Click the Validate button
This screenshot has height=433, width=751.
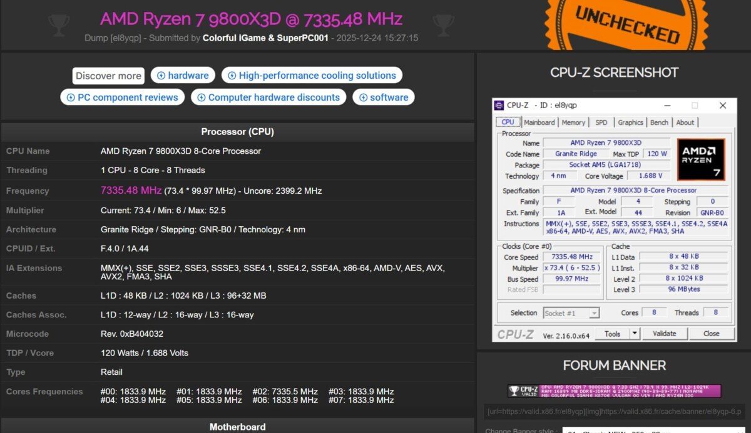tap(664, 333)
